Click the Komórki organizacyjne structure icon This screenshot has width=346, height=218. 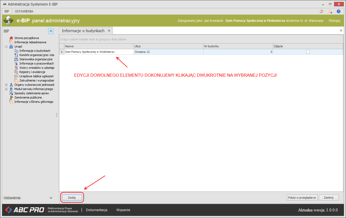click(x=16, y=55)
